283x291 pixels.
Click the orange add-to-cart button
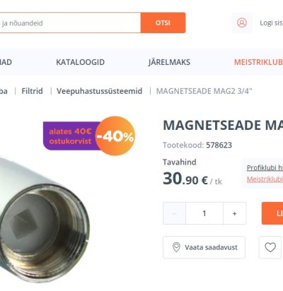click(x=272, y=213)
